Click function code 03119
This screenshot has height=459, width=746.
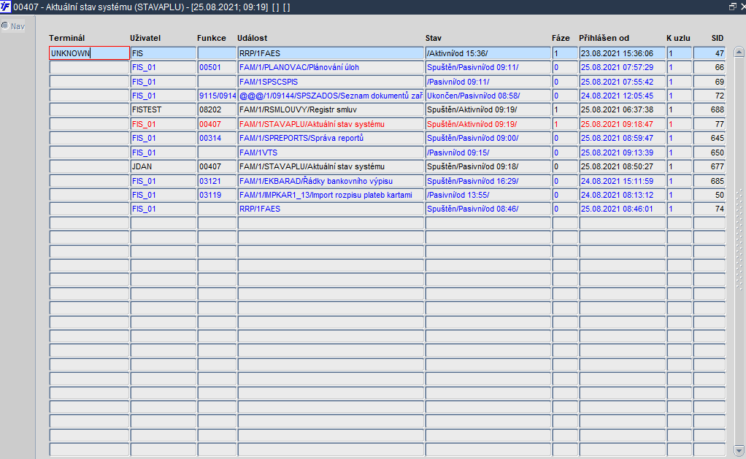click(x=217, y=195)
